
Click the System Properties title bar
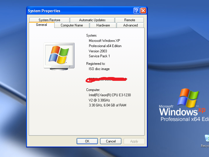78,11
